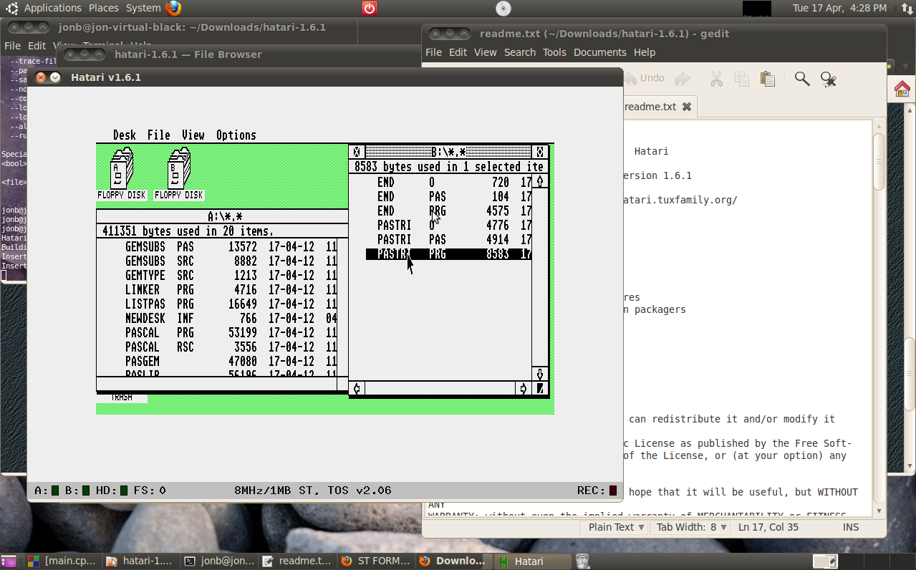Image resolution: width=916 pixels, height=570 pixels.
Task: Click the Paste clipboard icon in gedit
Action: point(767,79)
